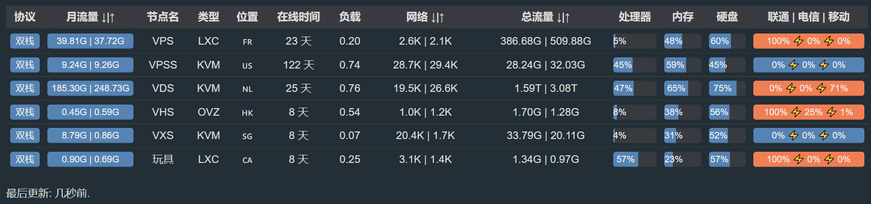Click the 65% memory bar in VDS row
This screenshot has width=871, height=204.
683,88
